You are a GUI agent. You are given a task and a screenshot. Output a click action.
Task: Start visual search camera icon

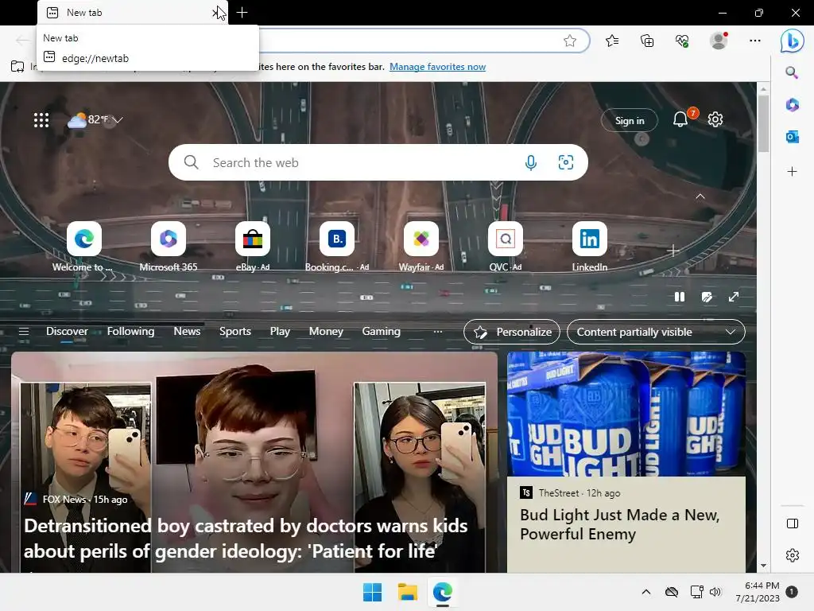[565, 162]
